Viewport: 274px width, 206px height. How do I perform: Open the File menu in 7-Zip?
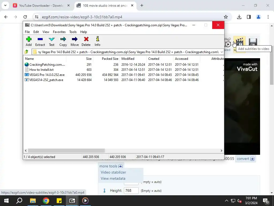click(27, 32)
